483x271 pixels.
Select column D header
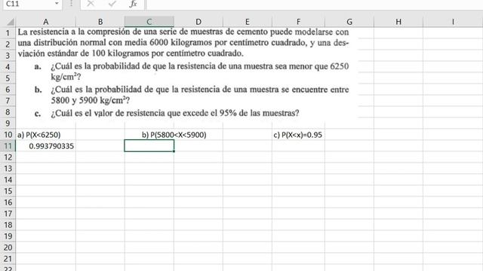point(198,22)
